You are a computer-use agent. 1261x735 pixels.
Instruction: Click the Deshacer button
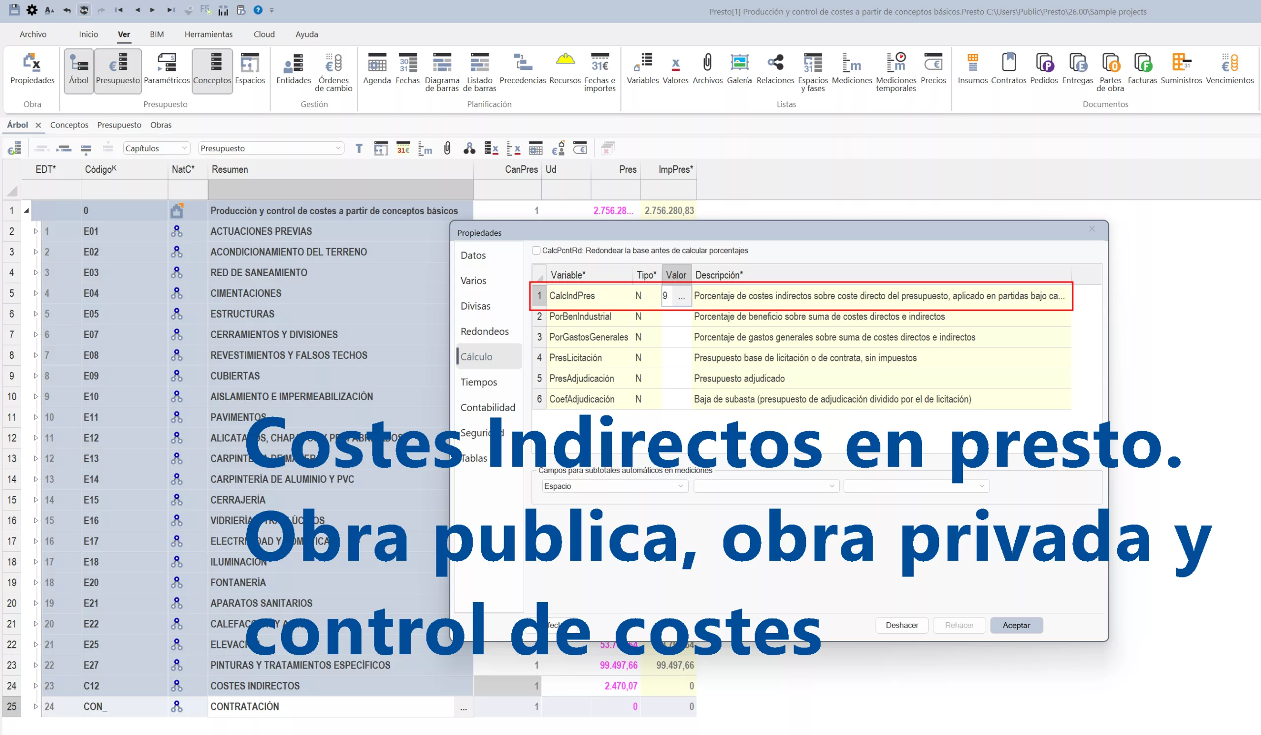[902, 626]
